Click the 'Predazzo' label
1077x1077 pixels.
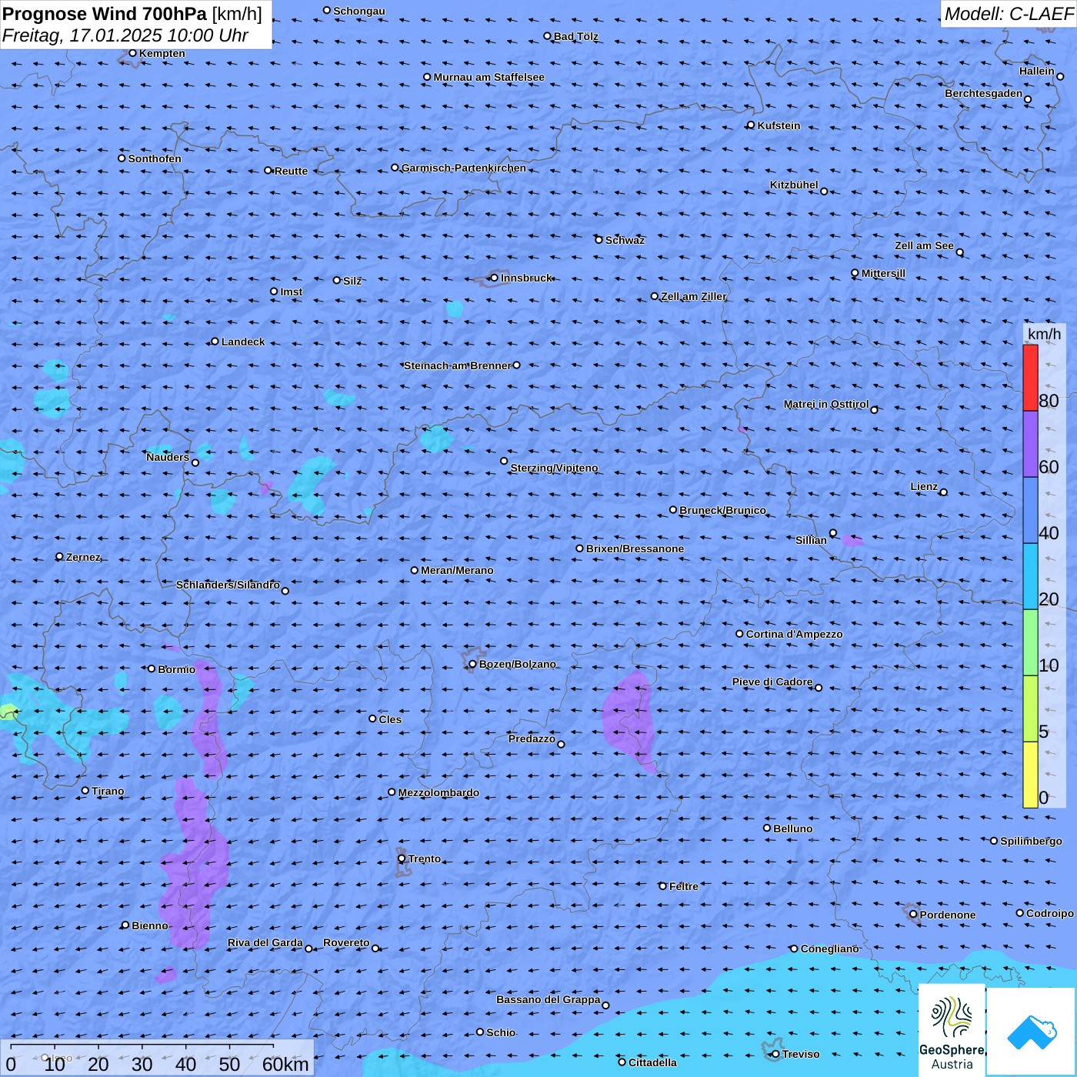tap(532, 739)
